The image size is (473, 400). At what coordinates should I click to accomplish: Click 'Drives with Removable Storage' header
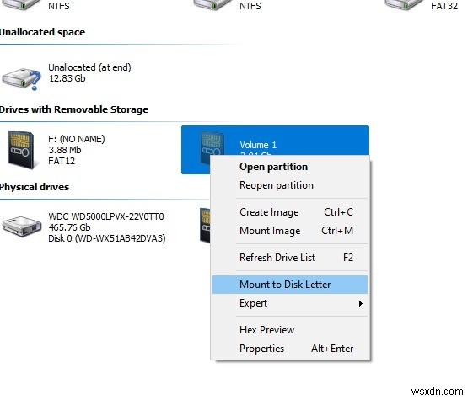[74, 109]
